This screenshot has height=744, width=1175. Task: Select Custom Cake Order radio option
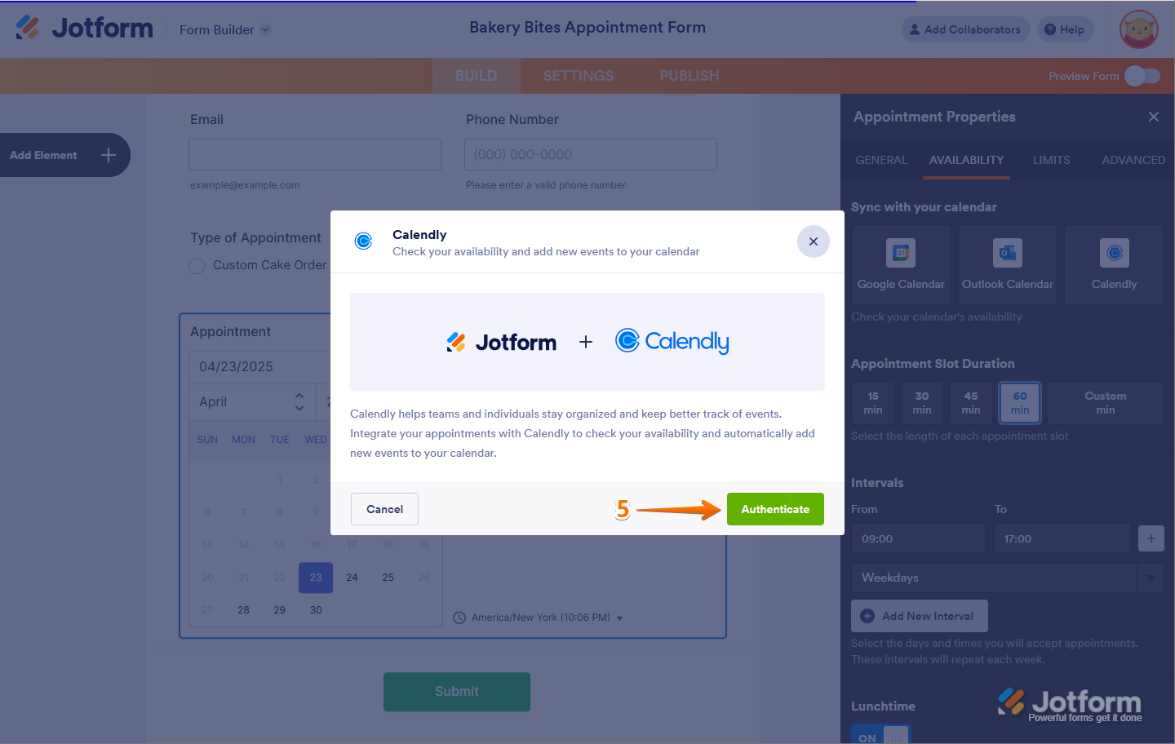[x=197, y=266]
